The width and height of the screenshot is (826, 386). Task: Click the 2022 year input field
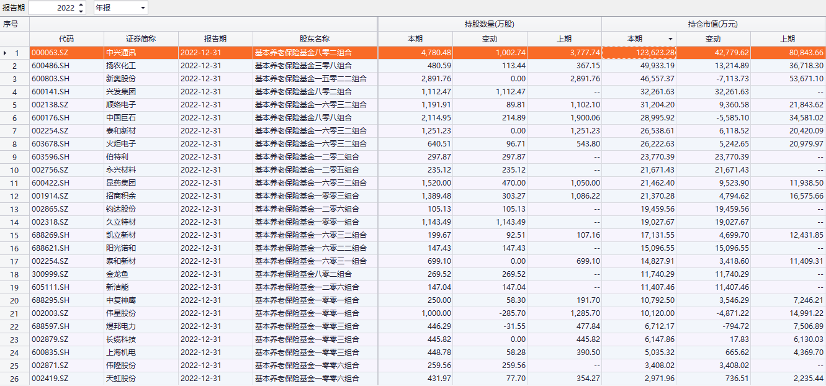[x=53, y=8]
